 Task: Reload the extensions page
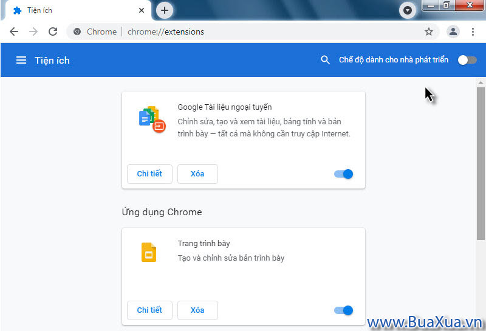pos(53,32)
